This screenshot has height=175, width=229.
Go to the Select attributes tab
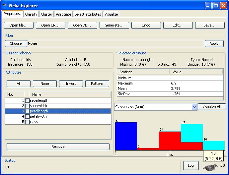[88, 14]
